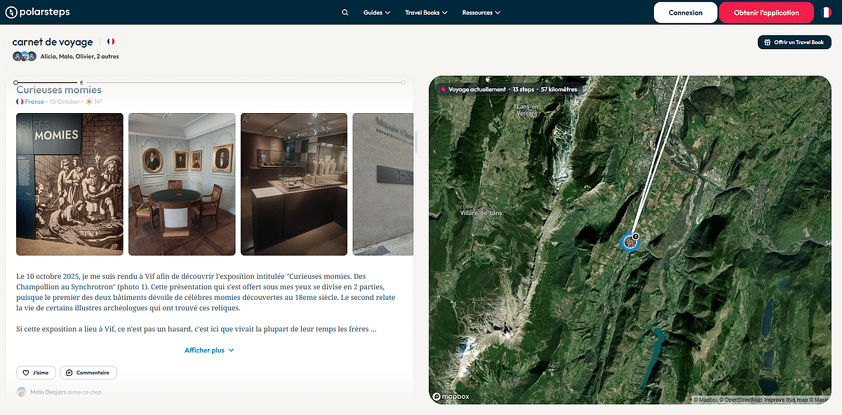
Task: Click the traveler avatars group
Action: [24, 56]
